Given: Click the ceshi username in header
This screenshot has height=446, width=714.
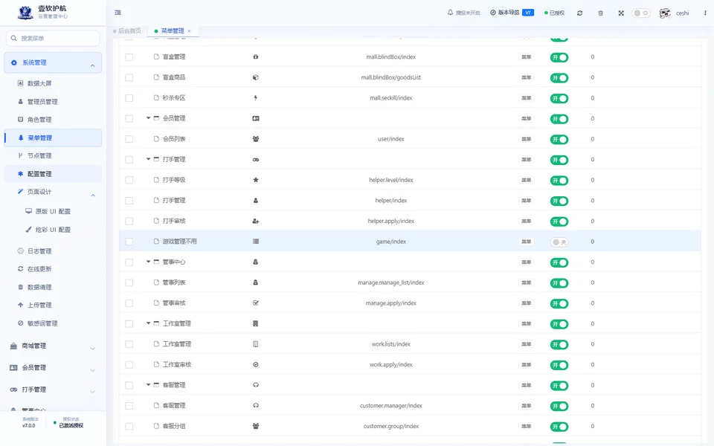Looking at the screenshot, I should [x=682, y=13].
